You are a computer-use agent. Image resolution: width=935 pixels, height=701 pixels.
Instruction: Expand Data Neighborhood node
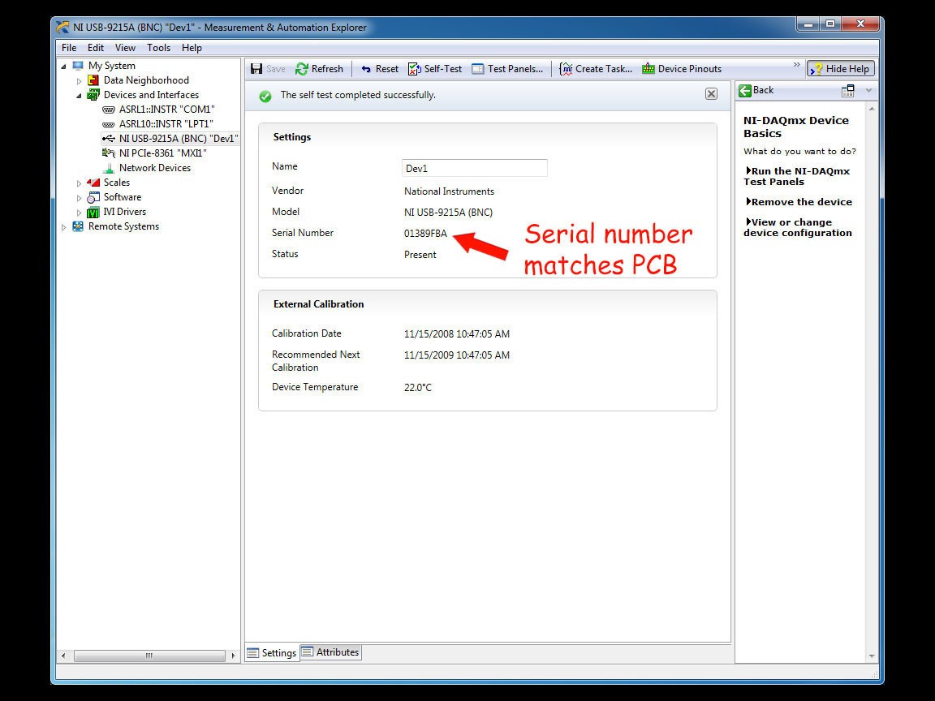coord(79,80)
